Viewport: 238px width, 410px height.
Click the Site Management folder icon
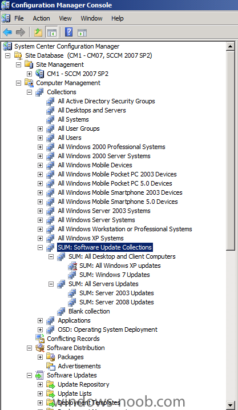(x=29, y=65)
